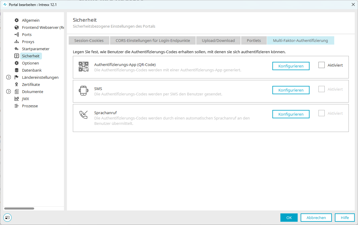The height and width of the screenshot is (225, 358).
Task: Click the Prozesse icon in sidebar
Action: click(x=17, y=106)
